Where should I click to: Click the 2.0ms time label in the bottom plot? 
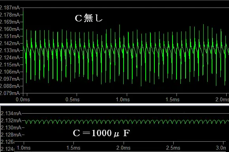click(x=124, y=148)
